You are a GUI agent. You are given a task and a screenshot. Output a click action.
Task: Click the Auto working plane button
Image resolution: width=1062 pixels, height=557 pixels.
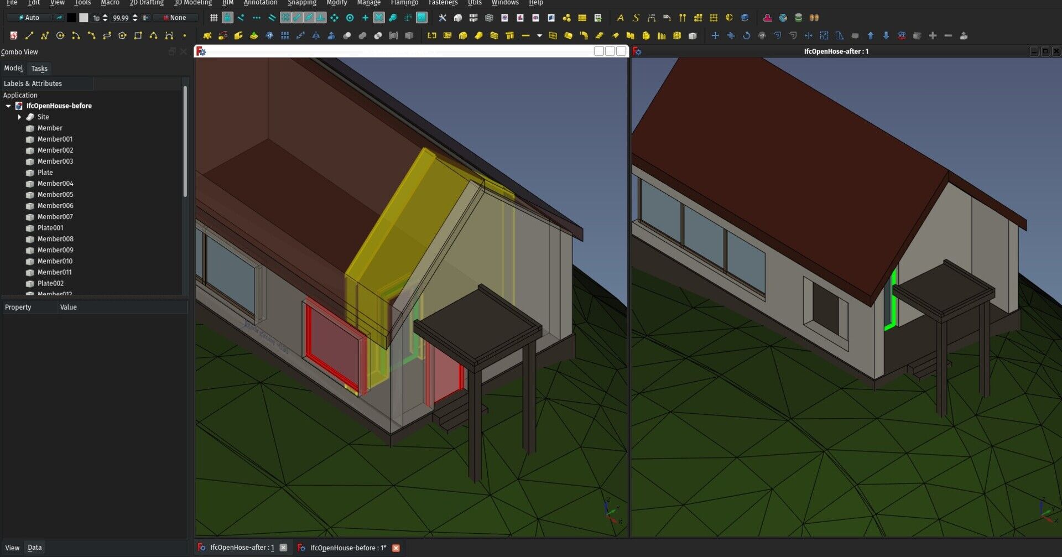coord(29,18)
